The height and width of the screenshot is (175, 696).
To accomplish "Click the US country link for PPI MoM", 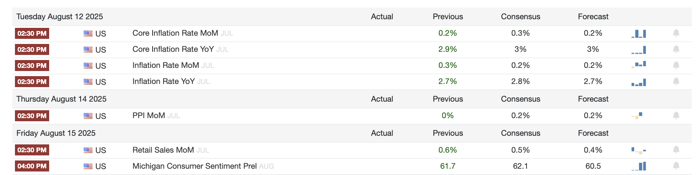I will pos(101,116).
